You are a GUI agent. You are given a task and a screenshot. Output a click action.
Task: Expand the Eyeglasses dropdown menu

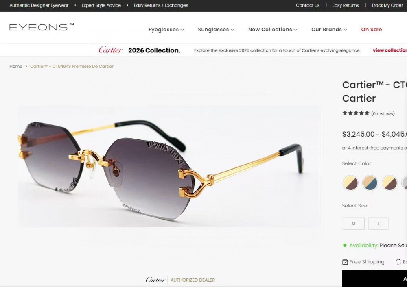[x=166, y=30]
